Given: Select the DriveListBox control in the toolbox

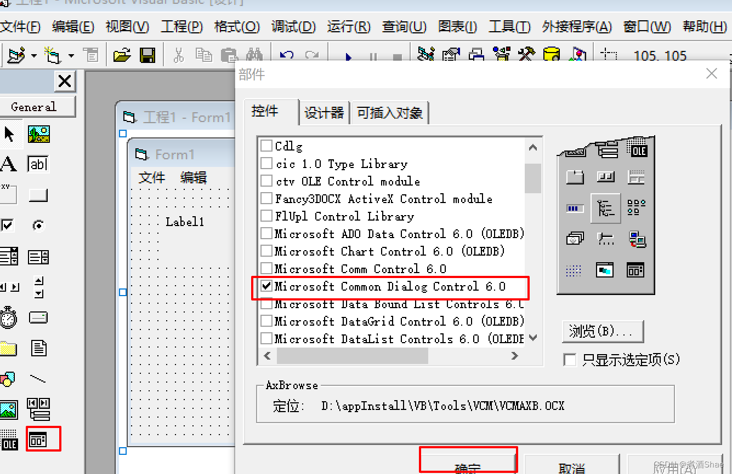Looking at the screenshot, I should tap(39, 317).
